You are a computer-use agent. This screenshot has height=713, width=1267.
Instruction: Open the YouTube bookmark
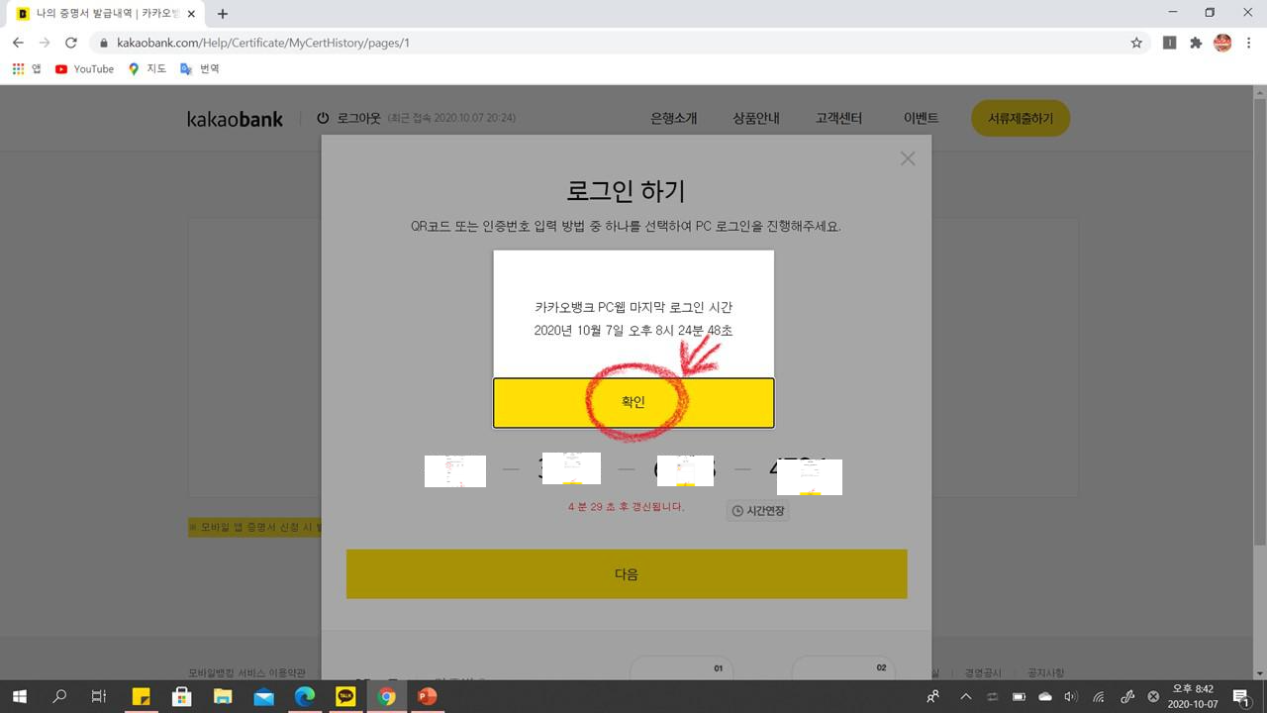(x=84, y=68)
